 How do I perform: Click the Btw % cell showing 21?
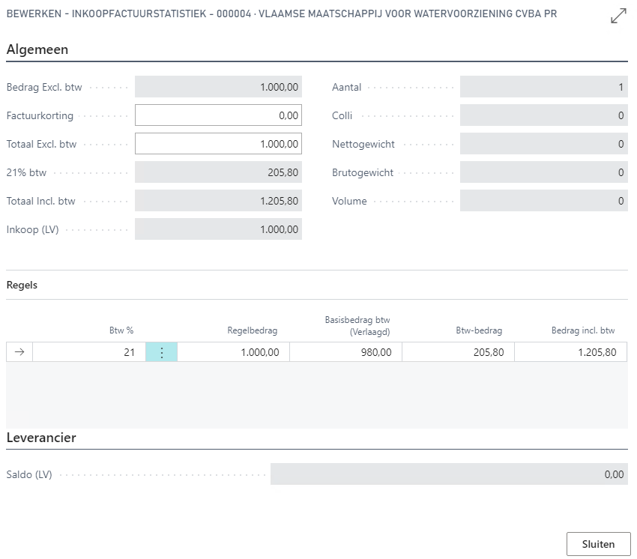89,352
